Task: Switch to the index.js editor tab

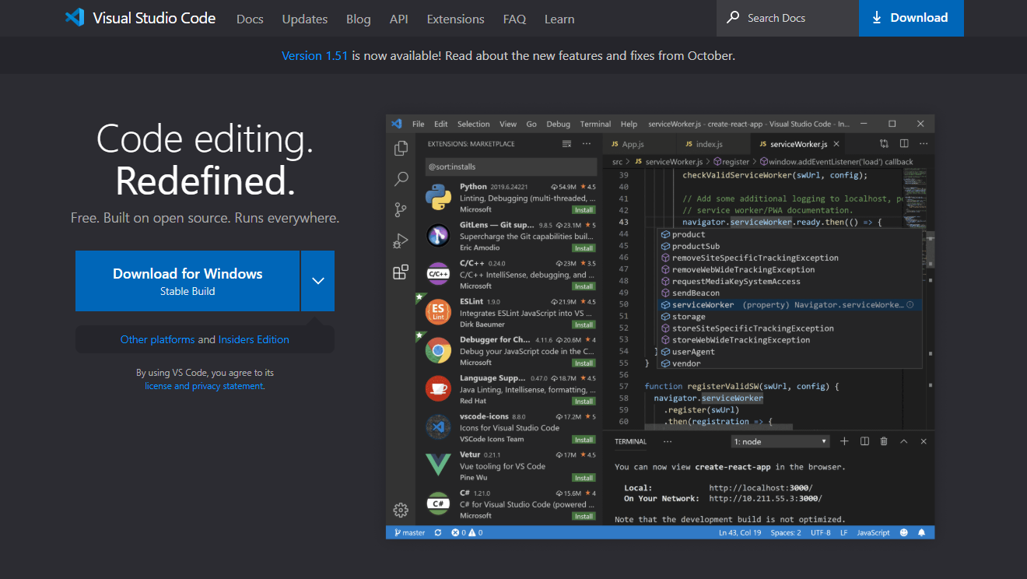Action: pyautogui.click(x=713, y=144)
